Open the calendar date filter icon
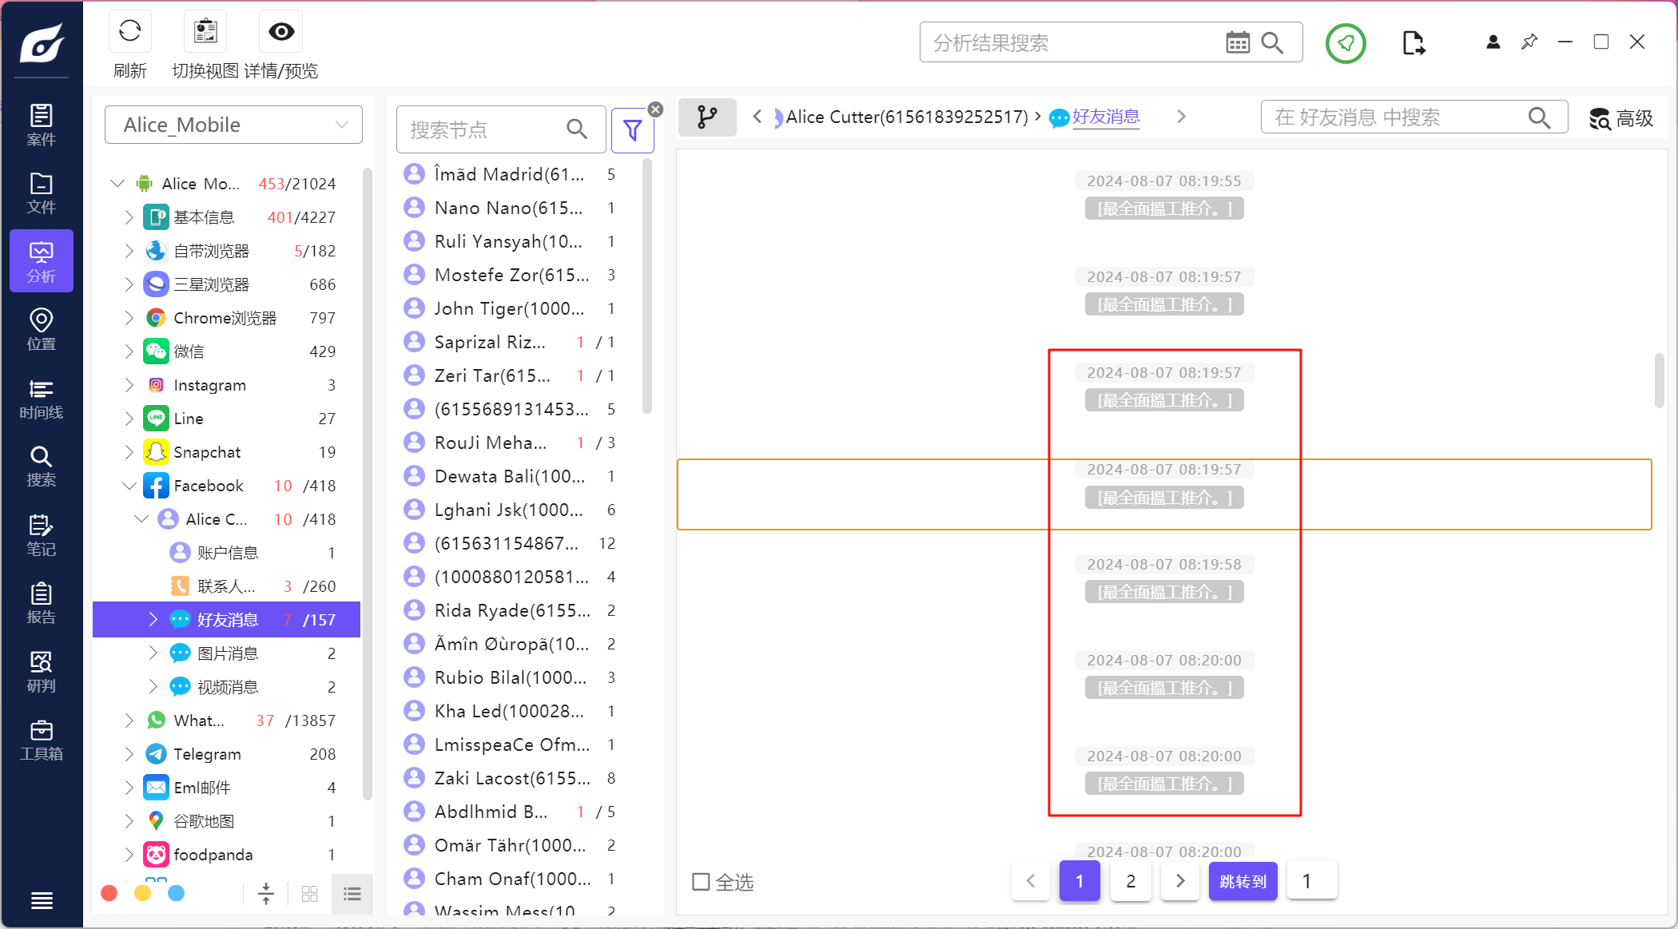This screenshot has width=1678, height=929. pyautogui.click(x=1237, y=42)
